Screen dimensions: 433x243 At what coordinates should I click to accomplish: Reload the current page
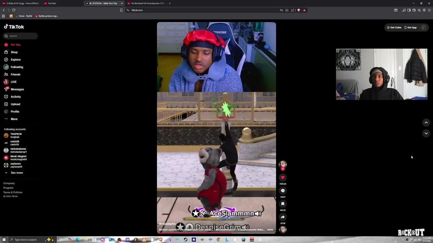pos(14,10)
